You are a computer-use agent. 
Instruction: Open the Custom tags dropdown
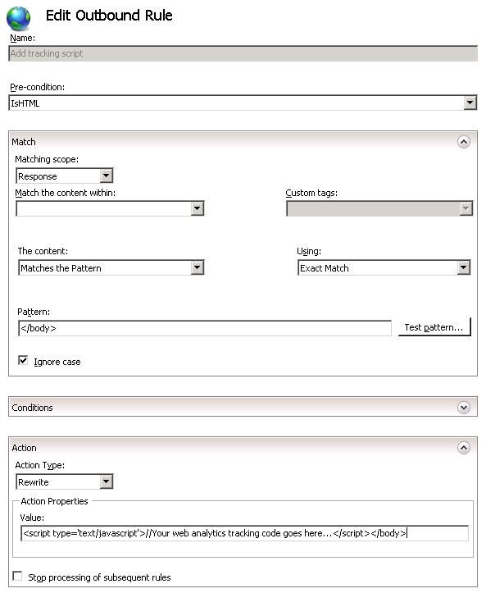click(379, 208)
